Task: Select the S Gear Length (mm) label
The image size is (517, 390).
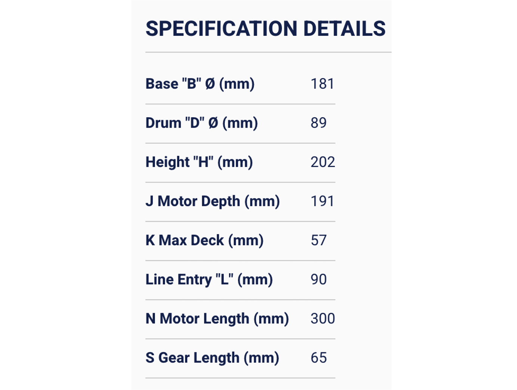Action: [x=212, y=358]
